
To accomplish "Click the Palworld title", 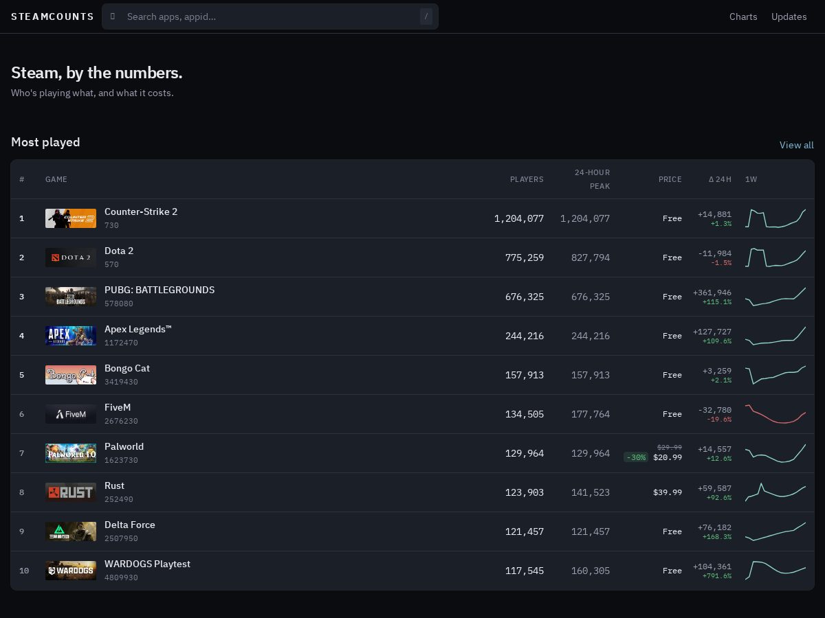I will point(124,446).
